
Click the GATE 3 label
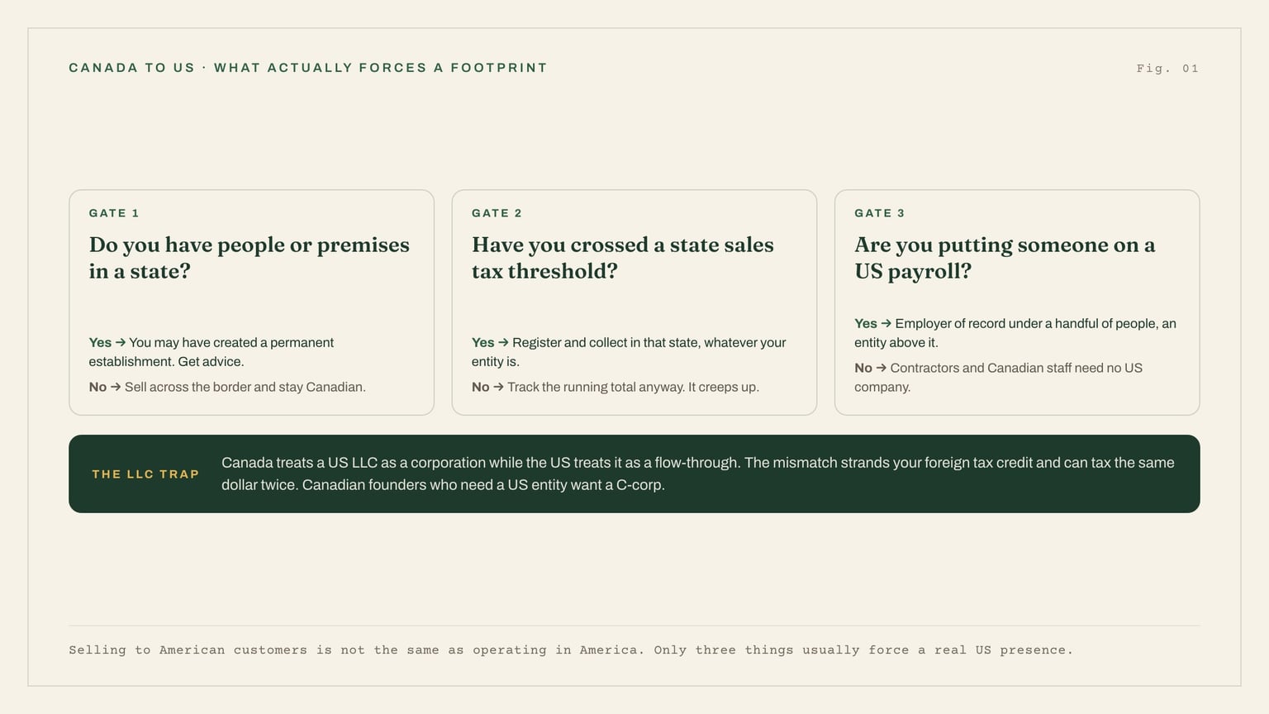(x=880, y=213)
